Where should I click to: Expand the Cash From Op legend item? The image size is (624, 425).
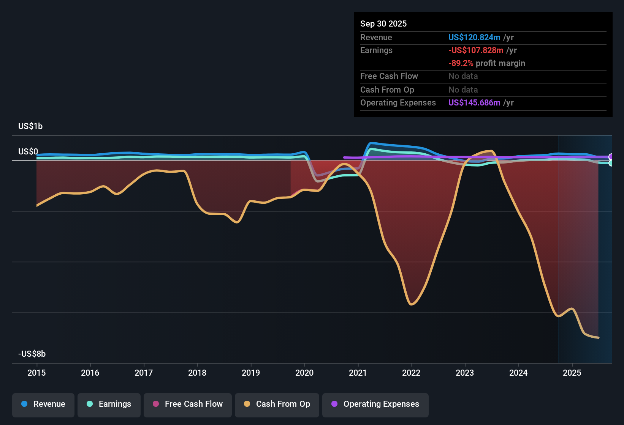coord(277,404)
